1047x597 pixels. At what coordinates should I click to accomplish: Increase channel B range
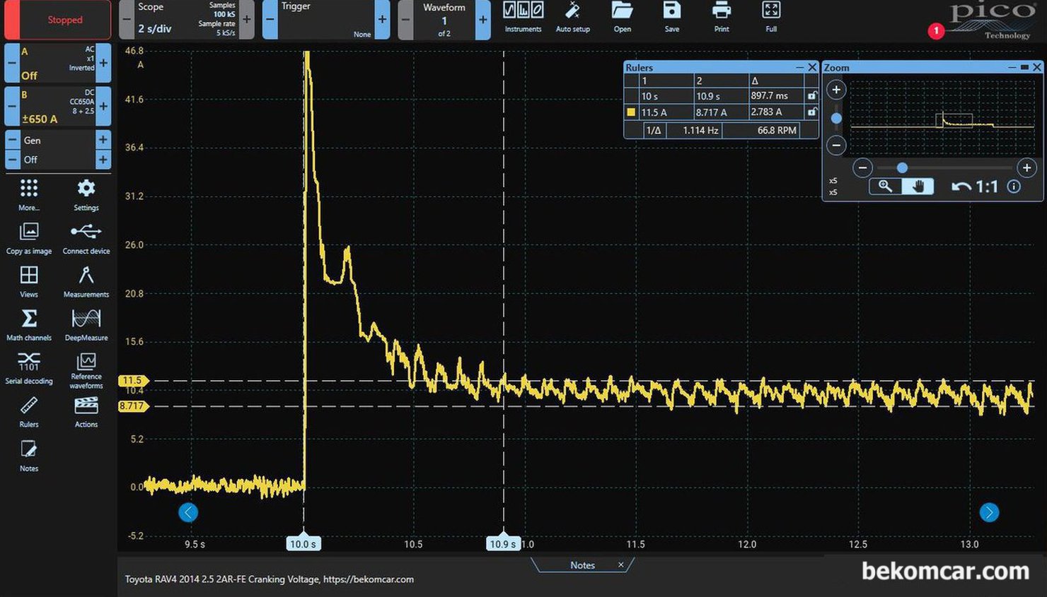[x=103, y=106]
